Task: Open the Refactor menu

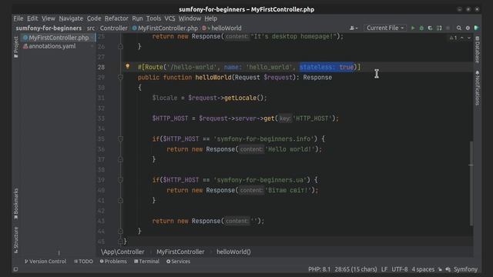Action: pyautogui.click(x=116, y=18)
